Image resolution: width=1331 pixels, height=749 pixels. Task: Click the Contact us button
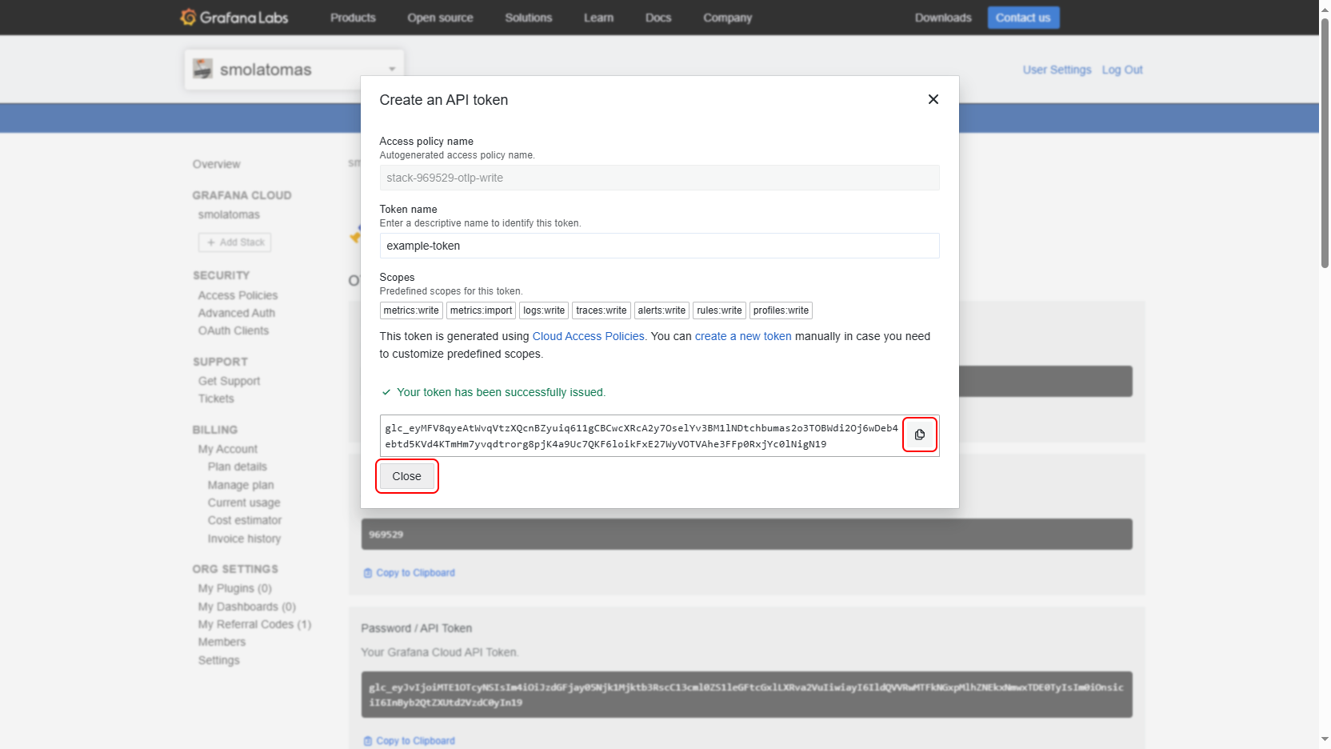1023,18
